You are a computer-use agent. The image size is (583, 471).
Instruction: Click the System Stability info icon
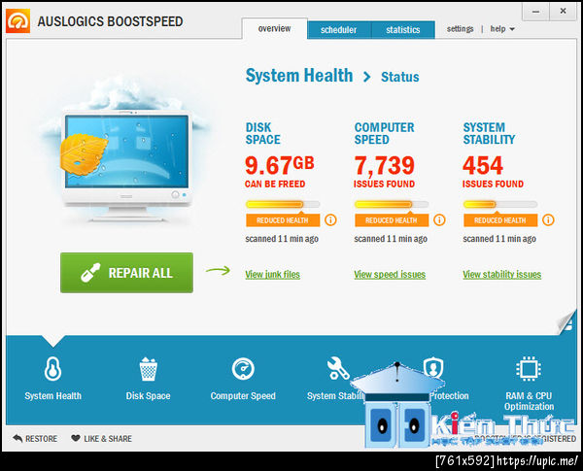click(548, 220)
